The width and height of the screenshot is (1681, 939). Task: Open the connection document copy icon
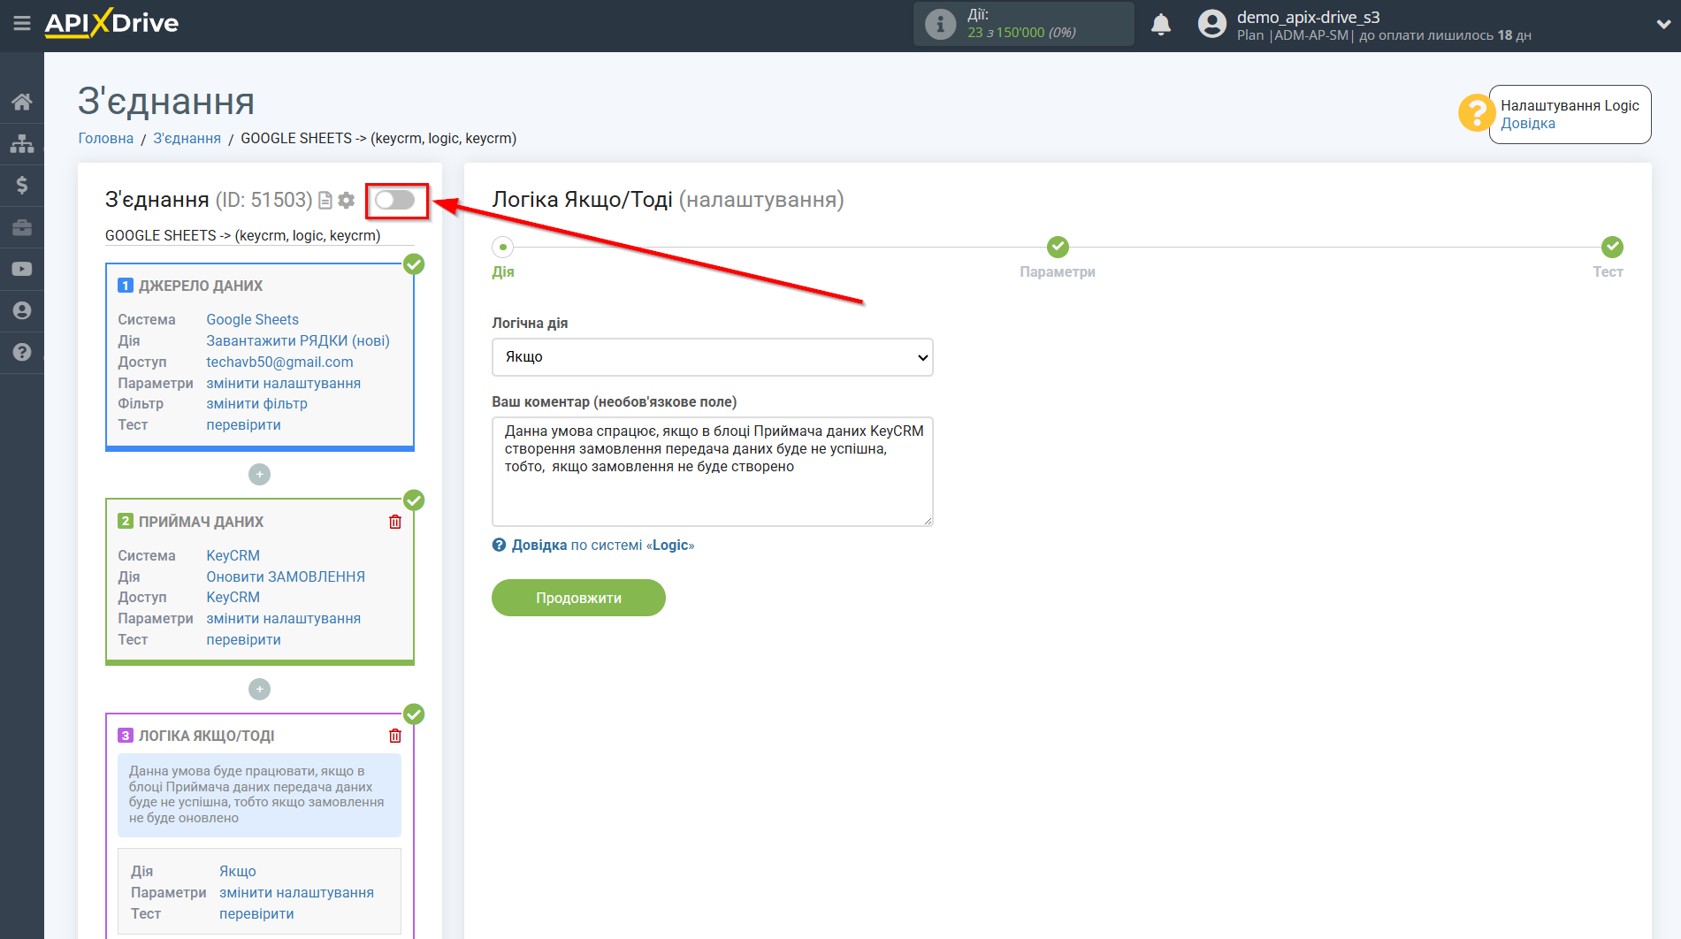click(x=325, y=201)
